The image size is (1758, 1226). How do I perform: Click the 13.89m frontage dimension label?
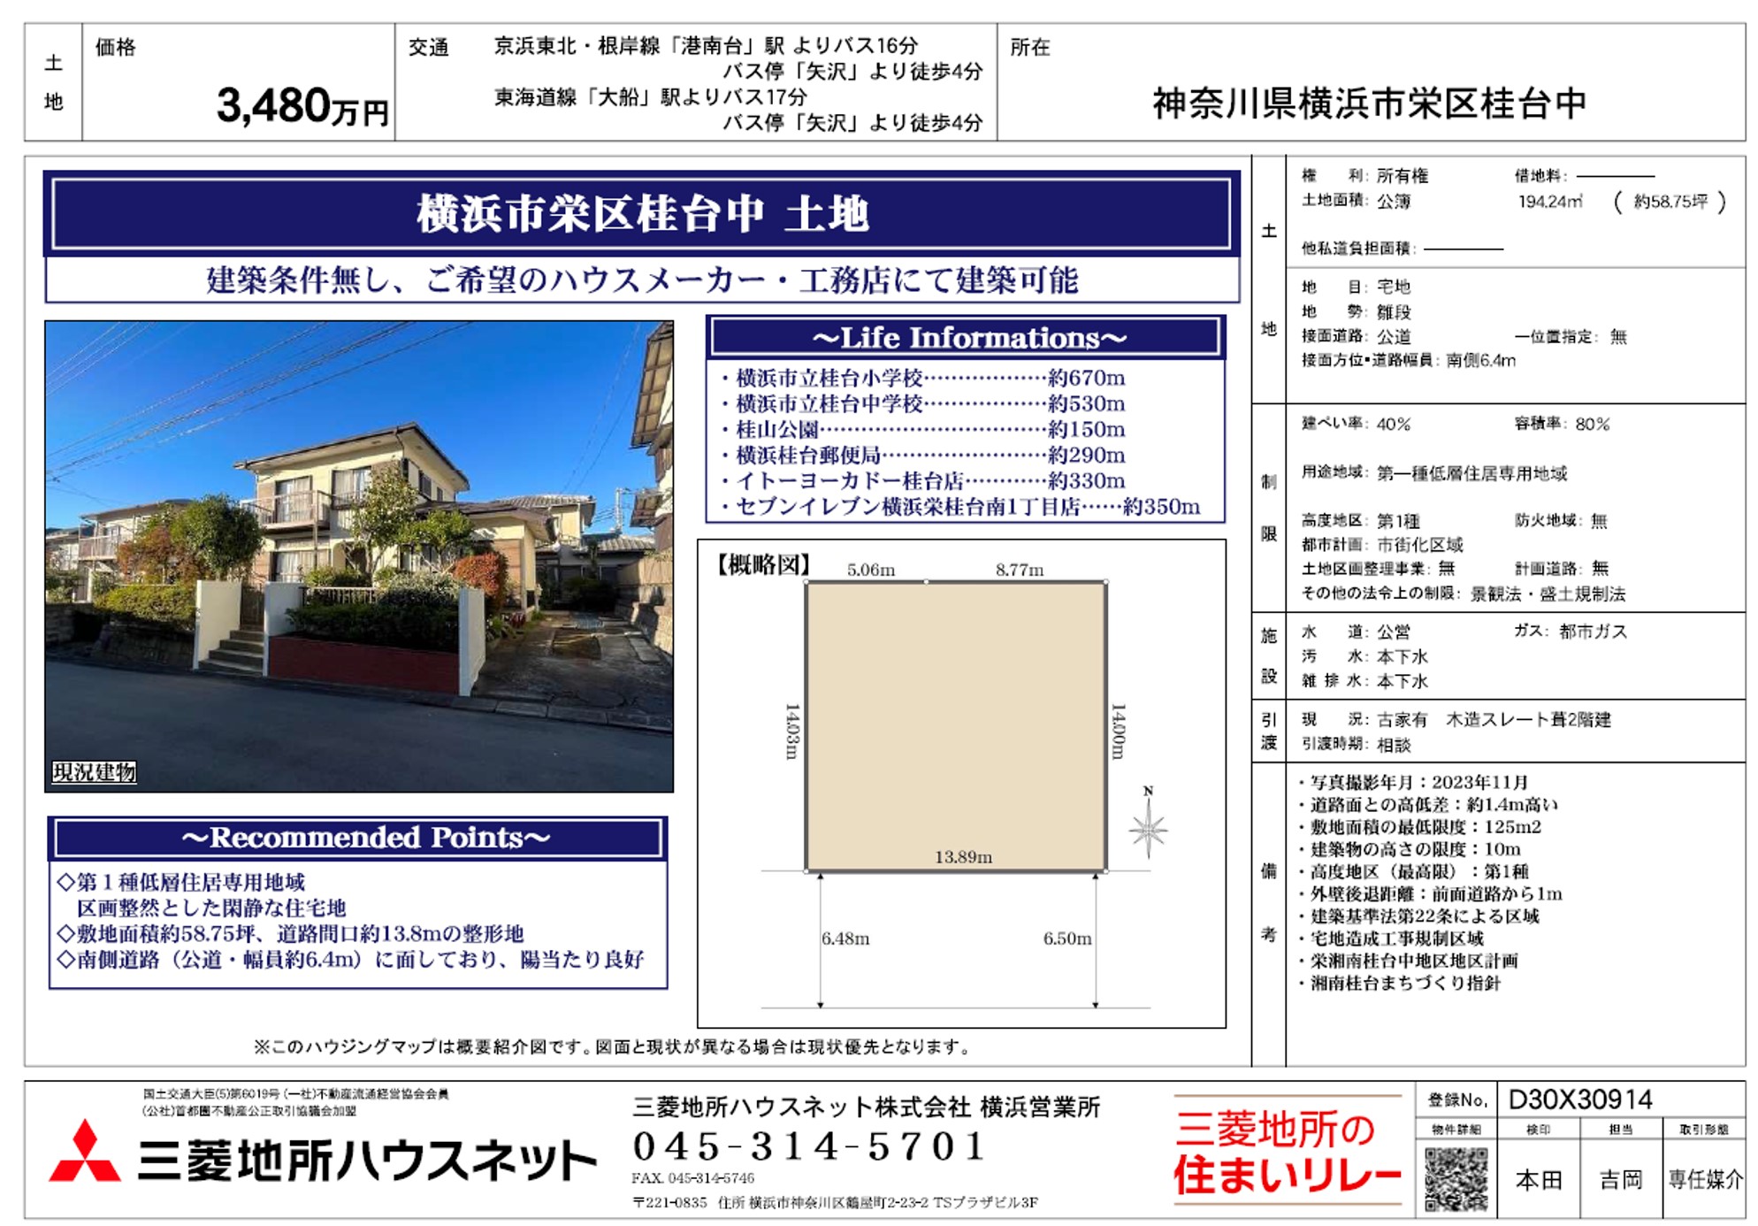point(963,857)
